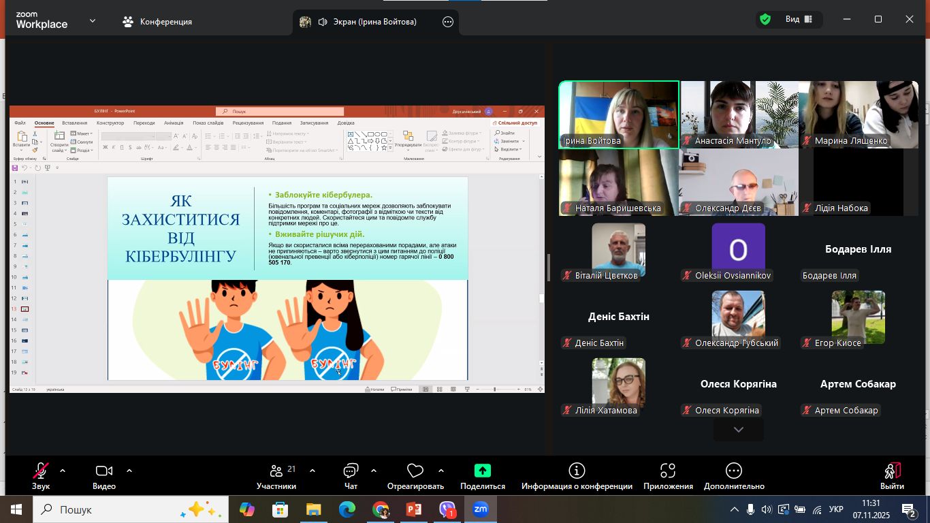The height and width of the screenshot is (523, 930).
Task: Open the View layout menu
Action: pyautogui.click(x=799, y=20)
